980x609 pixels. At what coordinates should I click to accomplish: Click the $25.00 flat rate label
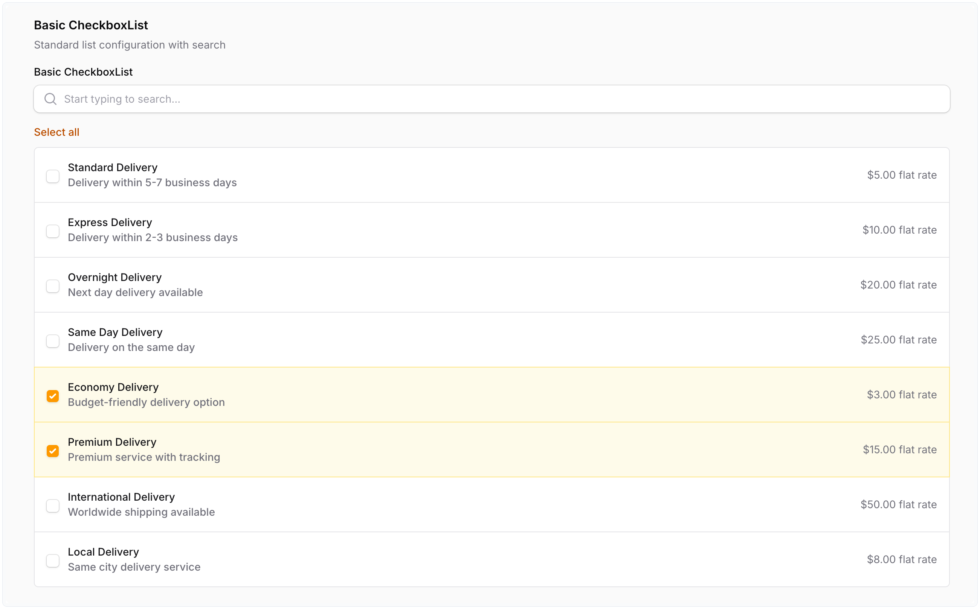point(899,340)
